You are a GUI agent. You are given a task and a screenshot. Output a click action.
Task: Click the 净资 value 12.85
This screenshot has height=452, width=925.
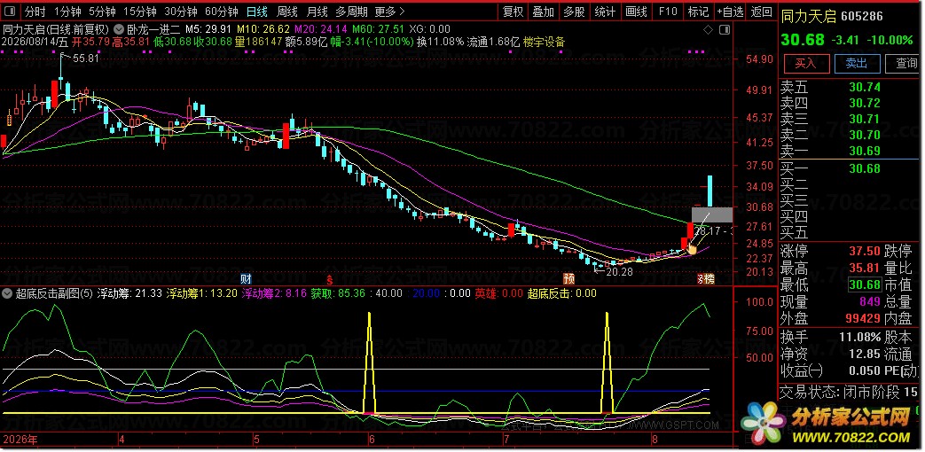pos(865,355)
